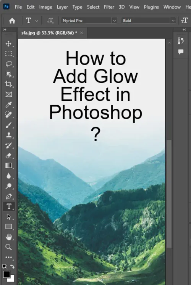Click the Myriad Pro font name field

(87, 21)
